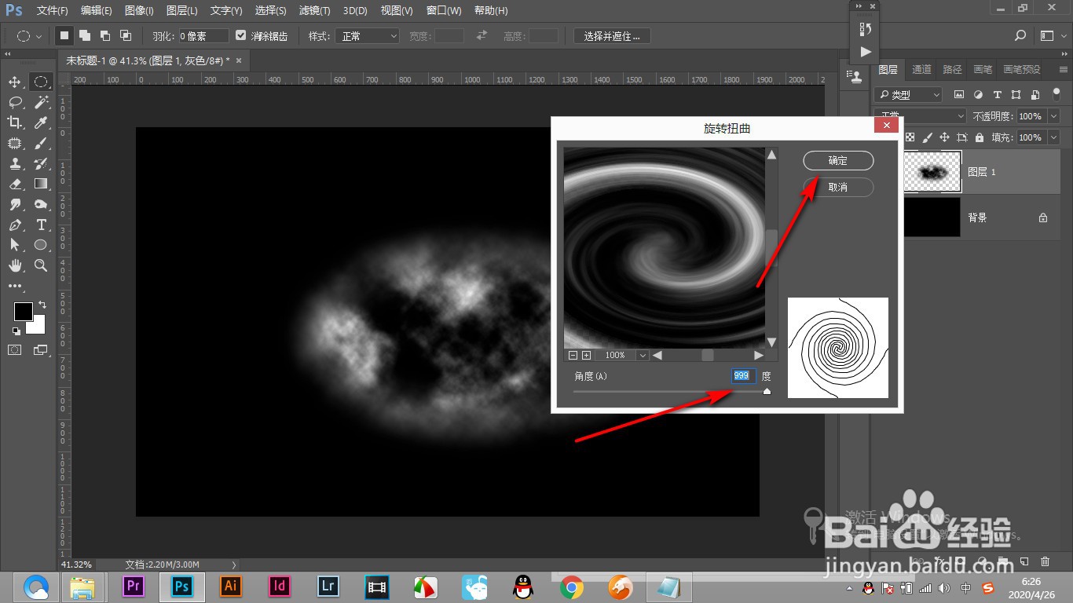Select the Zoom tool
Viewport: 1073px width, 603px height.
point(41,265)
